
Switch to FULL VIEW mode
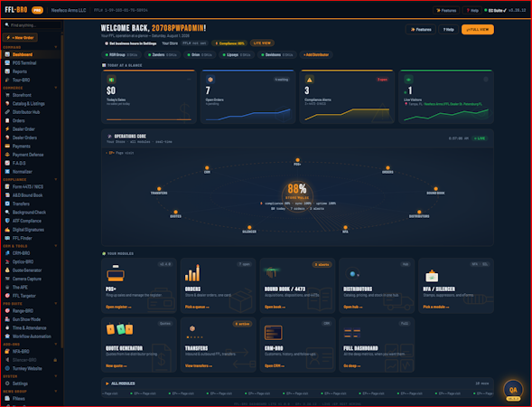pos(478,30)
